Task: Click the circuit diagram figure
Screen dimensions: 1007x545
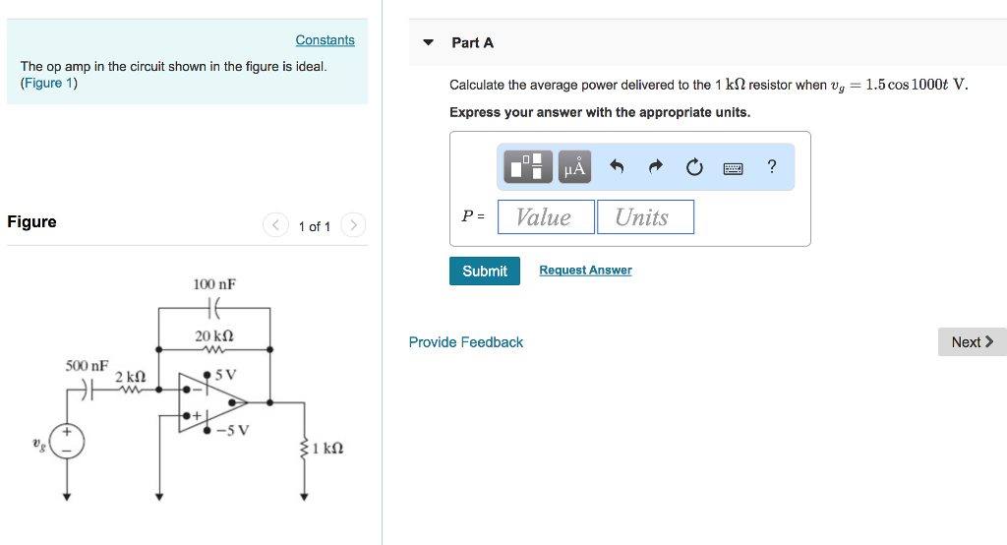Action: tap(188, 389)
